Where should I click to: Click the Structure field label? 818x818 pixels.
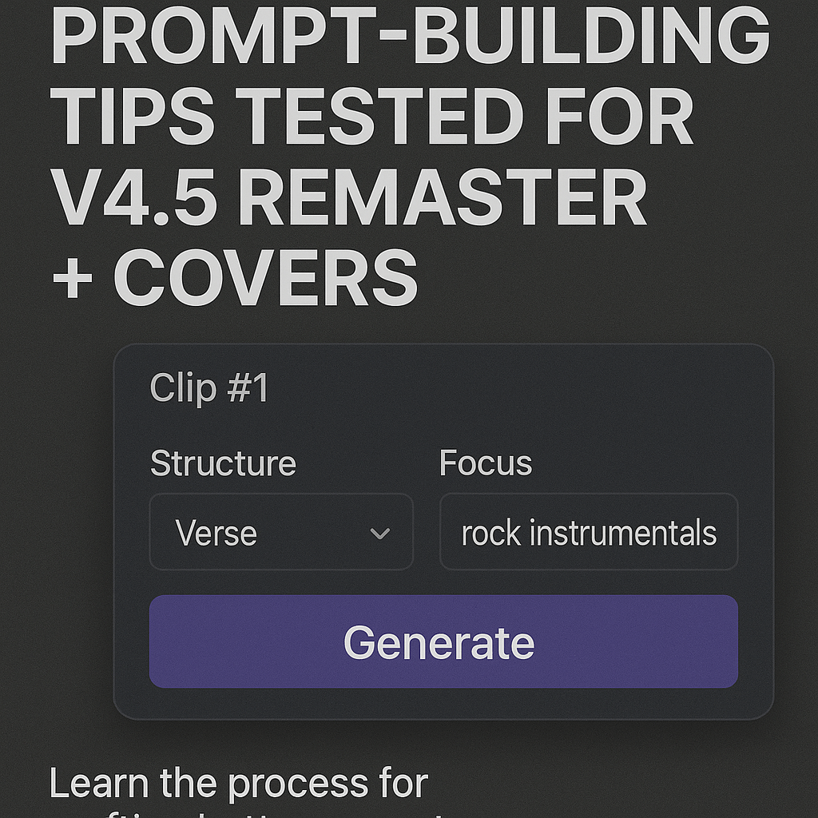(x=223, y=463)
